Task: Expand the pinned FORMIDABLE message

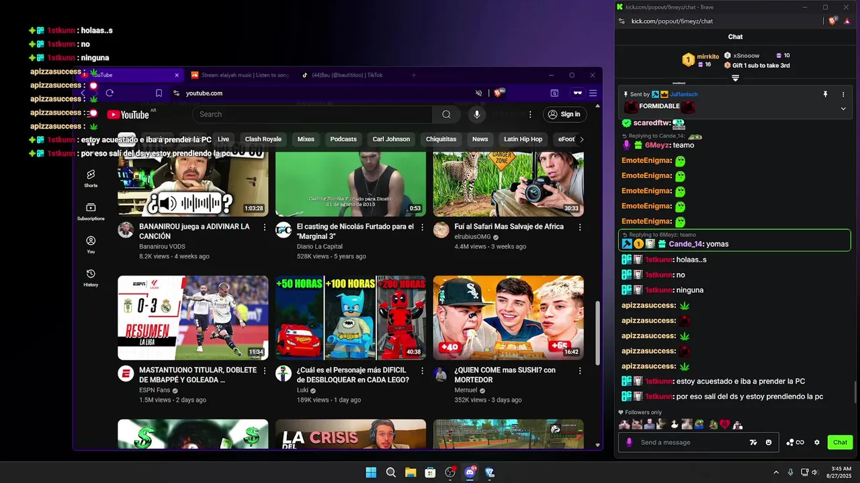Action: (843, 108)
